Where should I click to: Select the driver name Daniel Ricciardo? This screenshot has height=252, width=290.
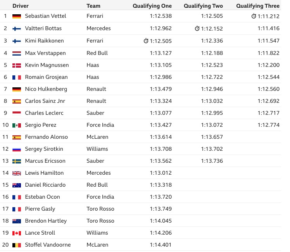click(x=45, y=185)
